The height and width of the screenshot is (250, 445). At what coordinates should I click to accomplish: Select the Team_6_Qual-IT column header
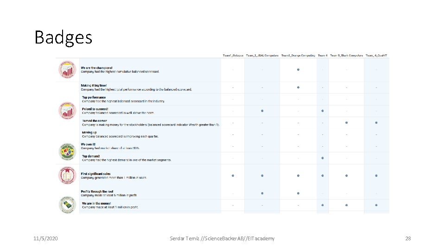376,55
